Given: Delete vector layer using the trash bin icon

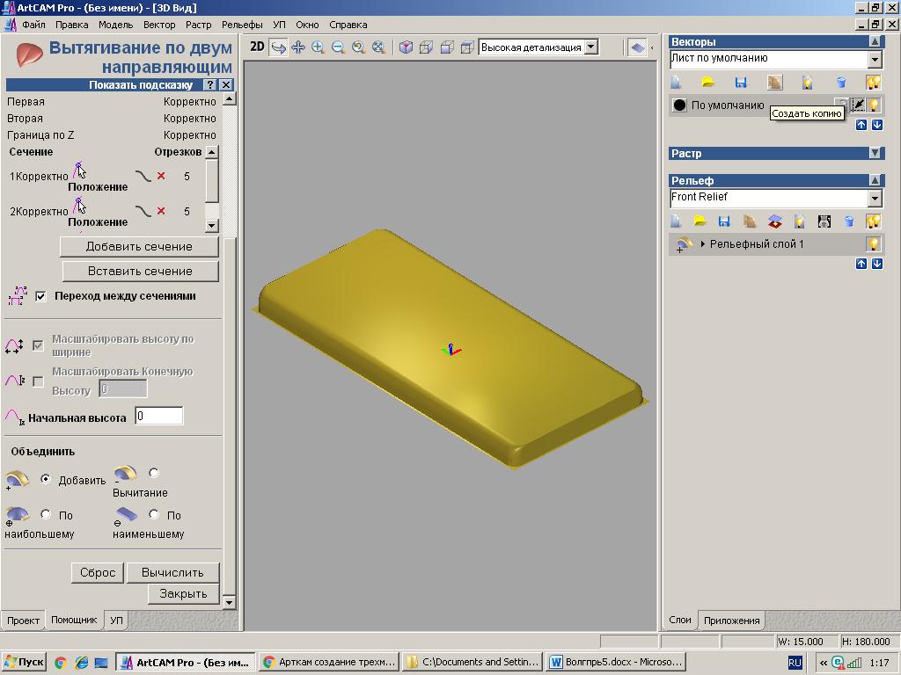Looking at the screenshot, I should pyautogui.click(x=840, y=83).
